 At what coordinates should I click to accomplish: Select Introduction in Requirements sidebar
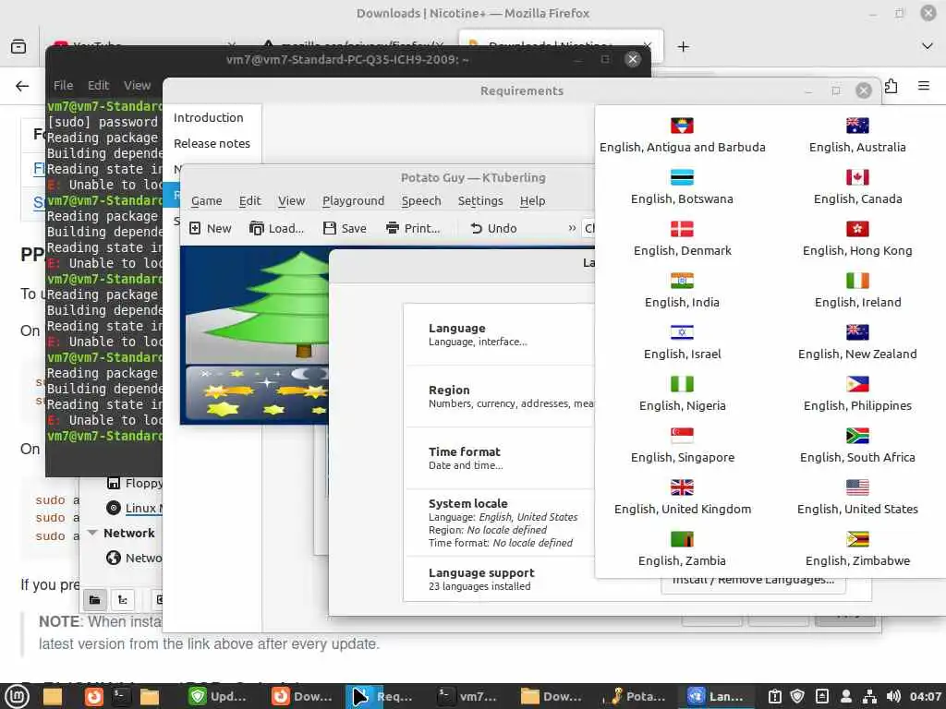tap(208, 117)
